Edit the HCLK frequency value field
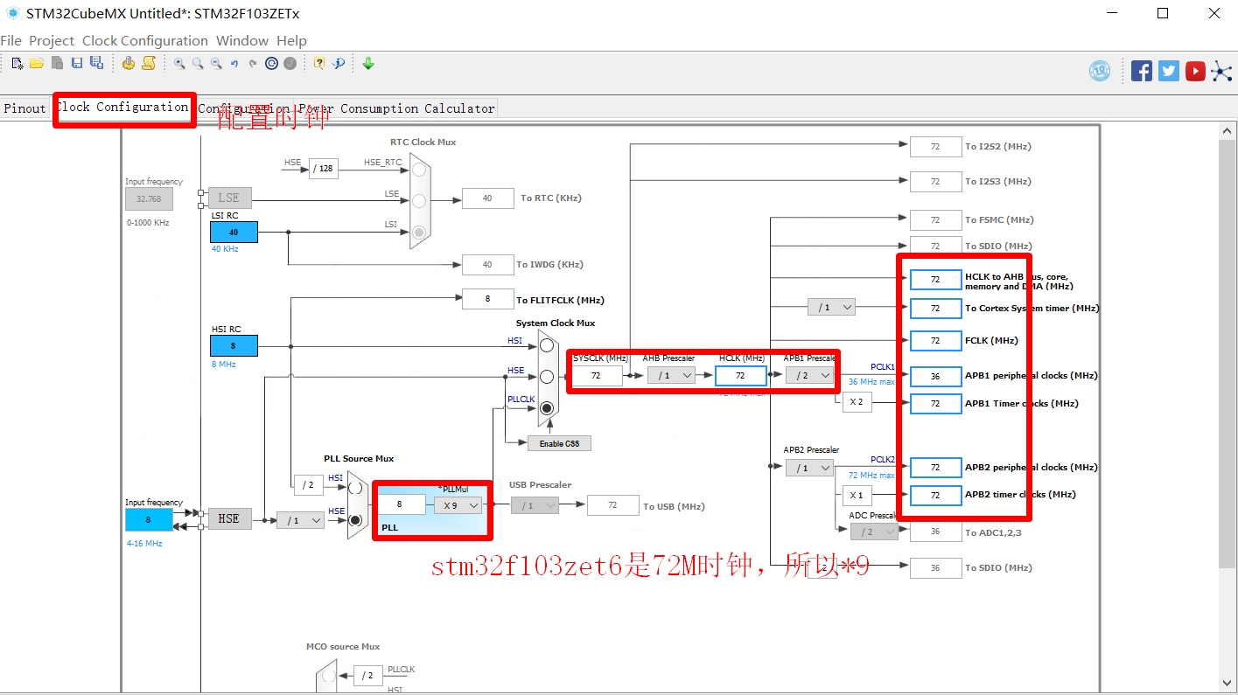This screenshot has width=1238, height=695. click(x=740, y=375)
